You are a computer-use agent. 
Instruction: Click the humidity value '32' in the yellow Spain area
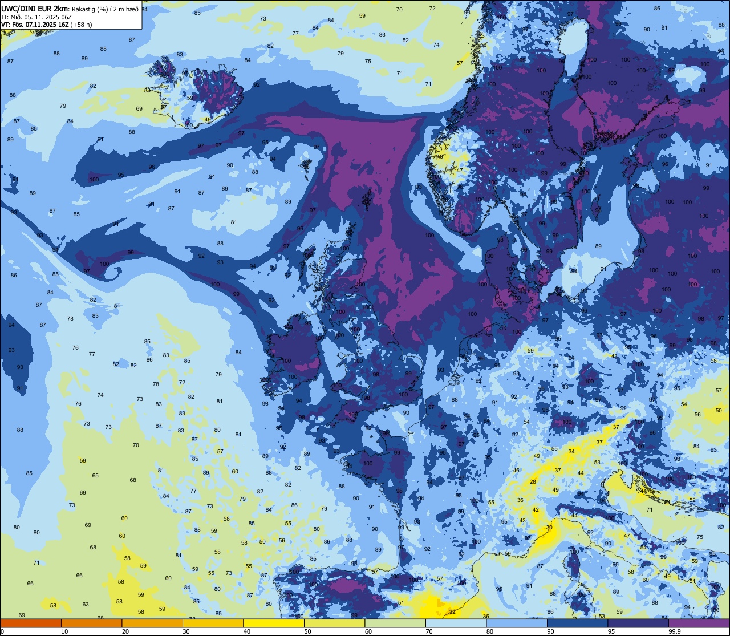coord(452,611)
